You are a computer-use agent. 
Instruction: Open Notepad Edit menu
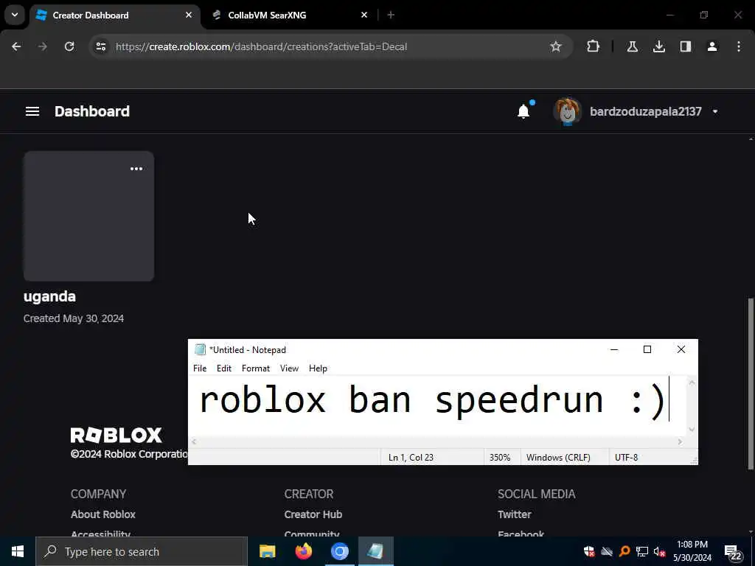click(x=224, y=368)
